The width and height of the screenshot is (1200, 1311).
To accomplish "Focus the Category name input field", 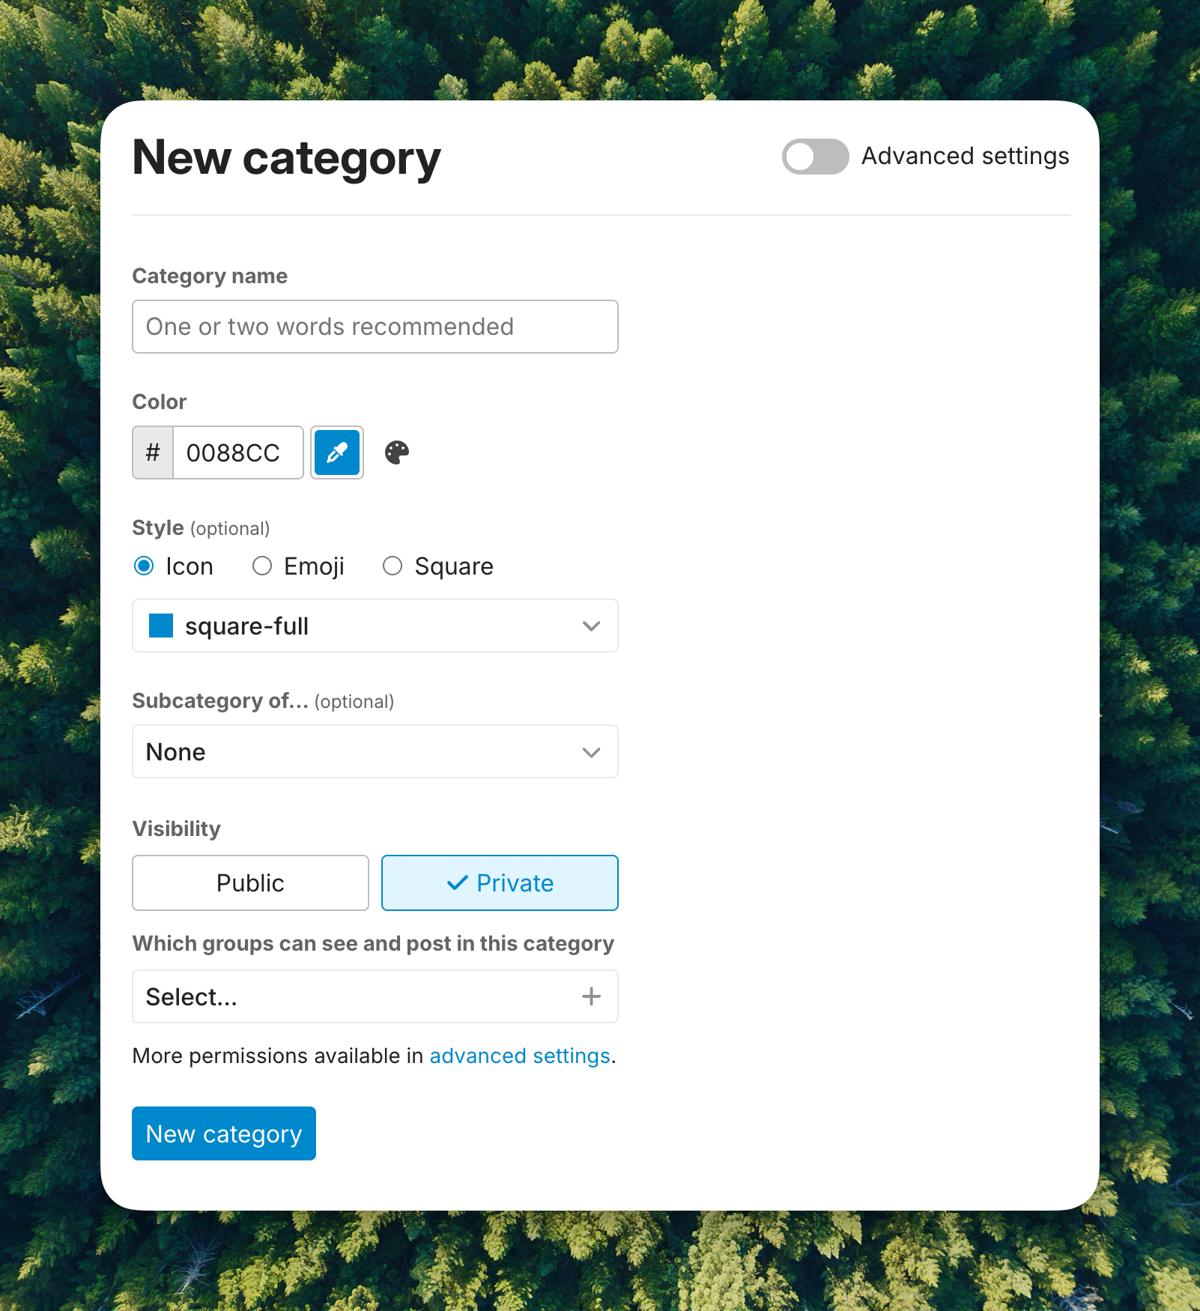I will tap(375, 327).
